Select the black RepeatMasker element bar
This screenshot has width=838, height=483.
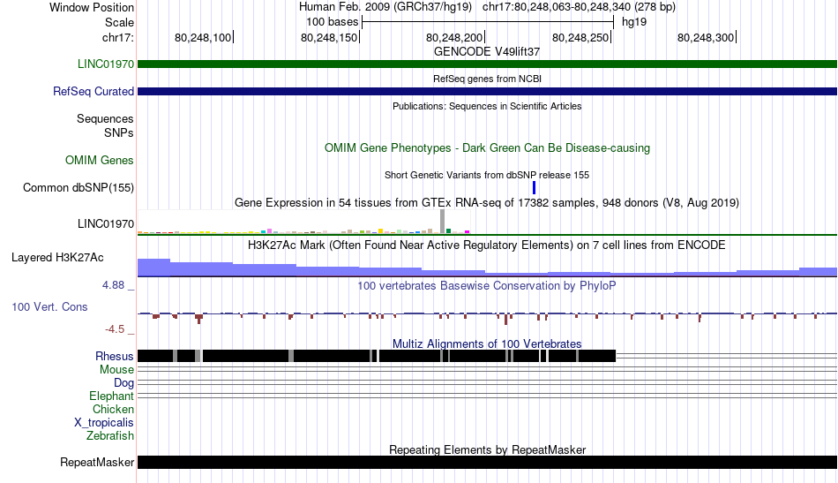click(x=487, y=462)
